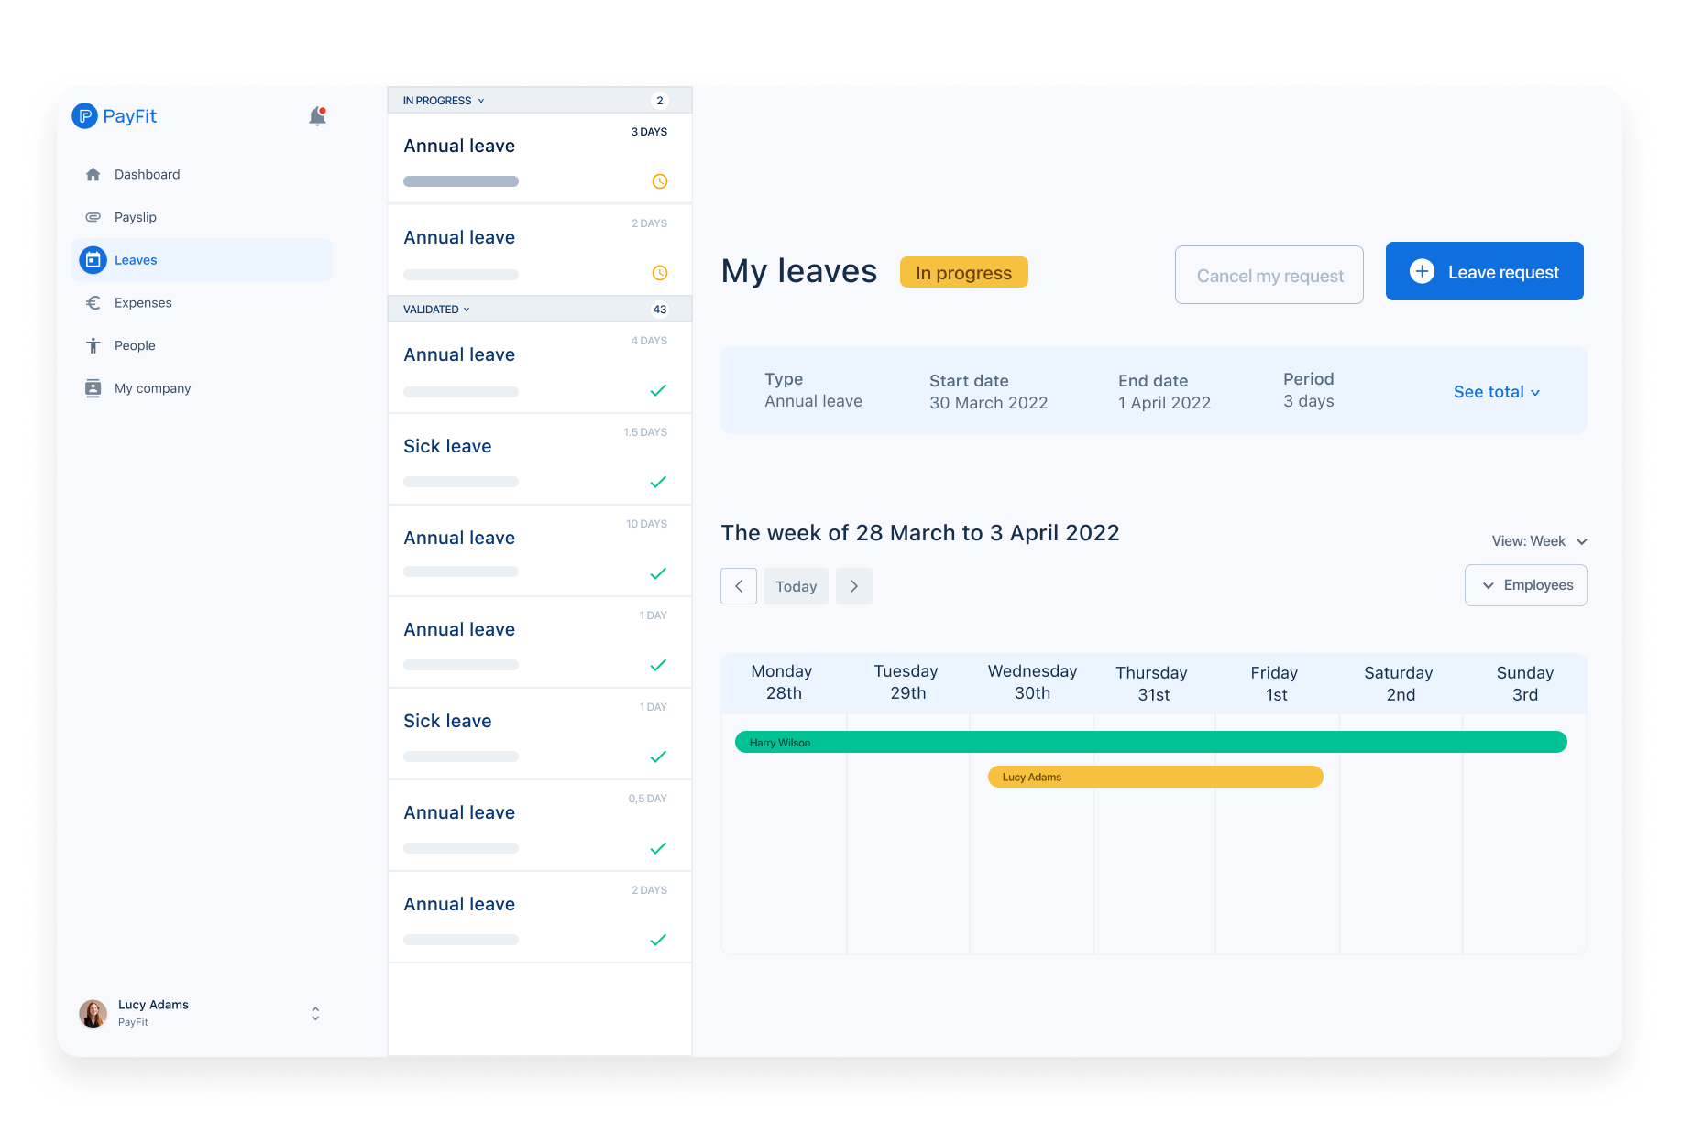Image resolution: width=1681 pixels, height=1143 pixels.
Task: Click the progress bar under the 10-day Annual leave
Action: [461, 571]
